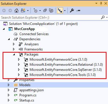Expand Microsoft.EntityFrameworkCore (3.1.0) package
This screenshot has width=108, height=104.
tap(19, 60)
